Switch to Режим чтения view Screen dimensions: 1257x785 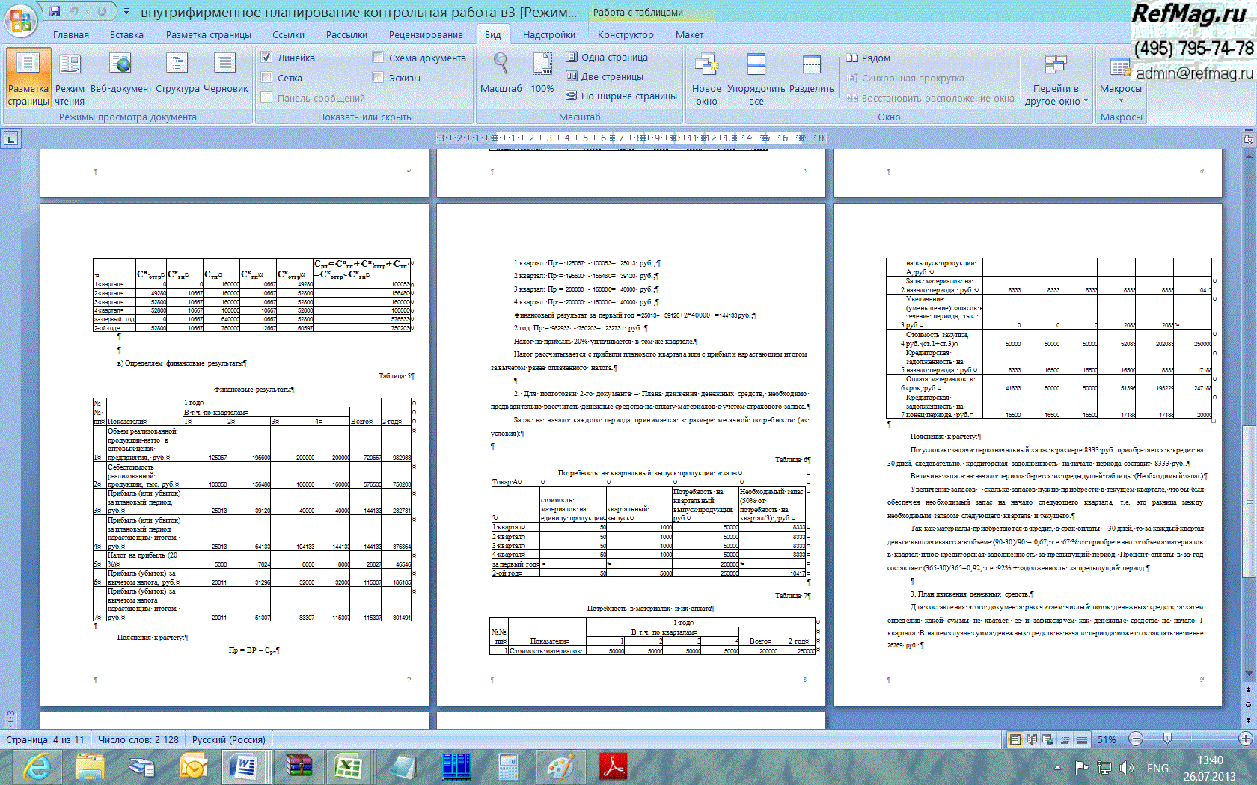pyautogui.click(x=70, y=65)
